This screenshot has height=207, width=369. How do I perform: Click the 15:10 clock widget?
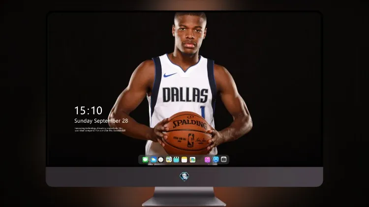(88, 110)
